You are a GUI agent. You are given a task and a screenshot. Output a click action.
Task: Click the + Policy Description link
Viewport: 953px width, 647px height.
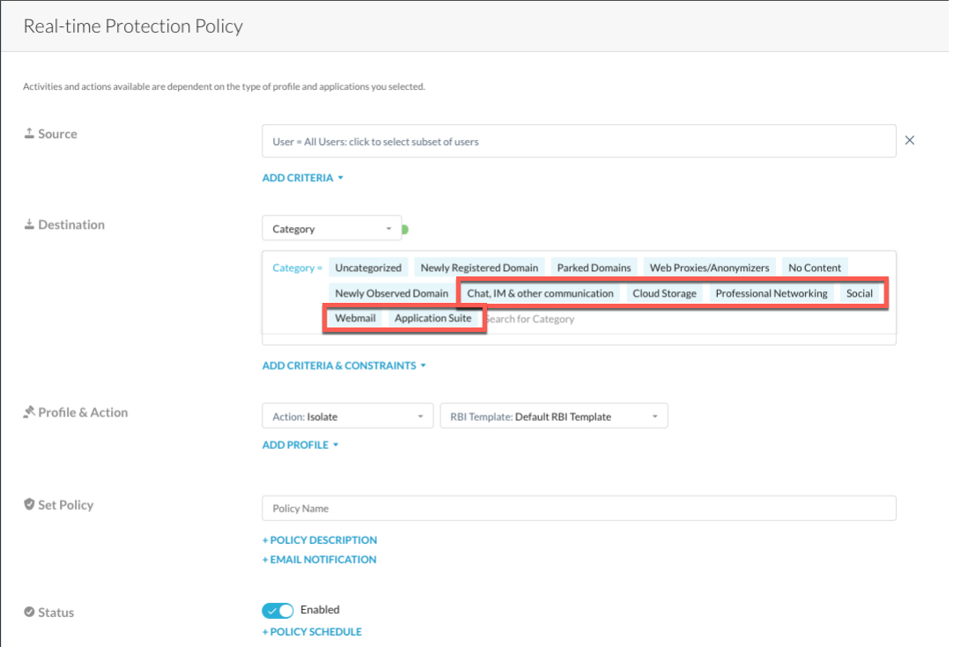pyautogui.click(x=319, y=540)
